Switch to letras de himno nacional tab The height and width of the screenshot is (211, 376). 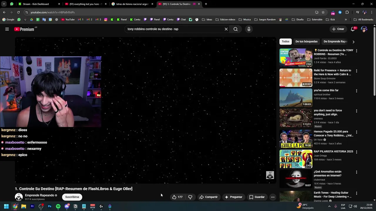point(132,4)
